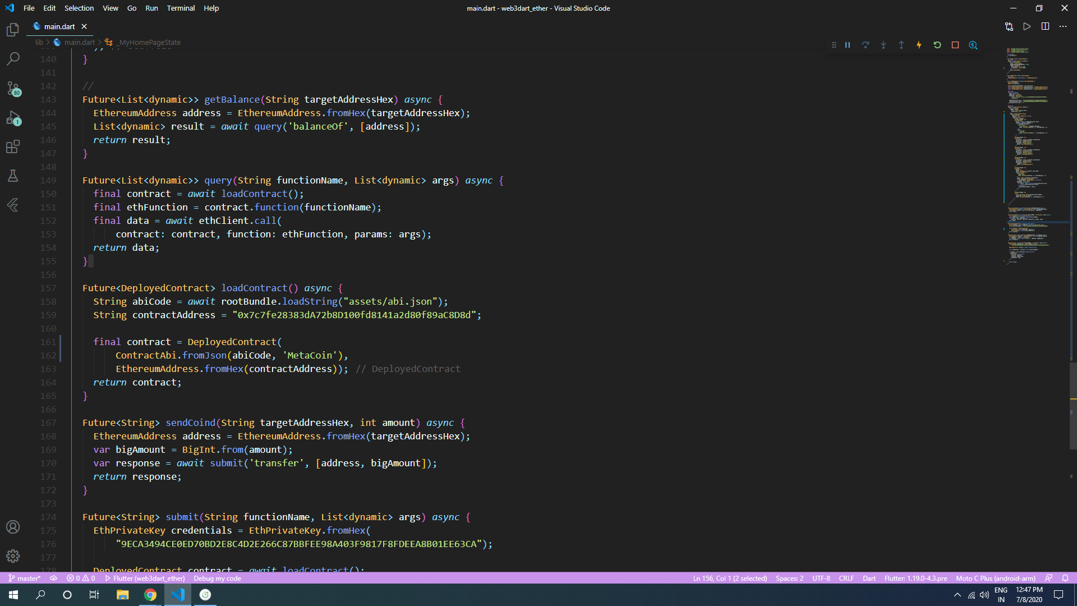The height and width of the screenshot is (606, 1077).
Task: Stop debugging with red square icon
Action: [955, 45]
